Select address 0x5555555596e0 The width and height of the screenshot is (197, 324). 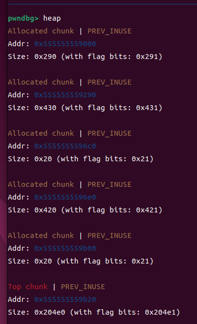click(65, 197)
